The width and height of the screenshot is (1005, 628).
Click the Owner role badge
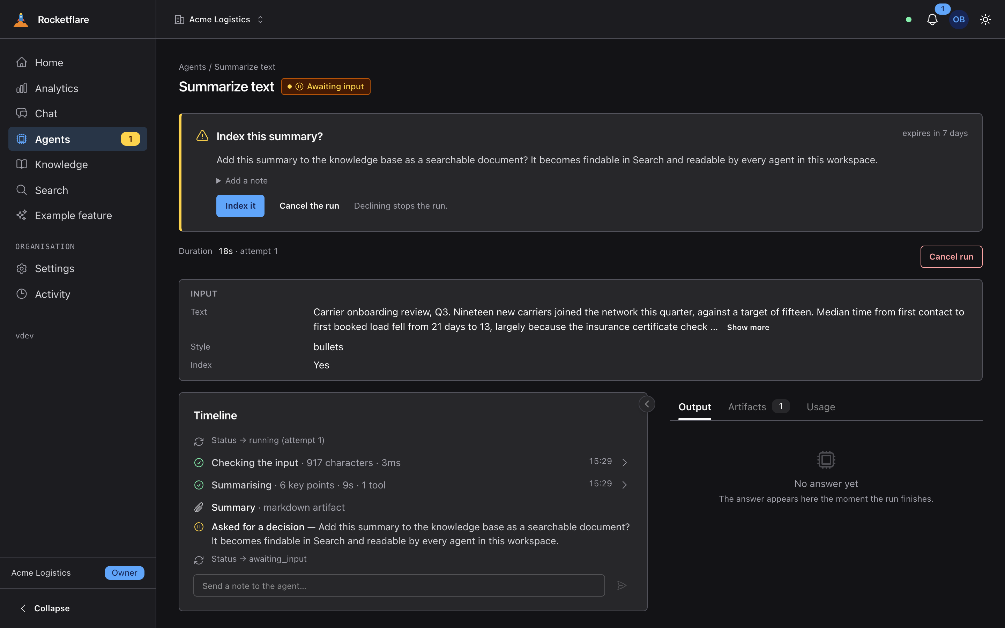point(124,573)
